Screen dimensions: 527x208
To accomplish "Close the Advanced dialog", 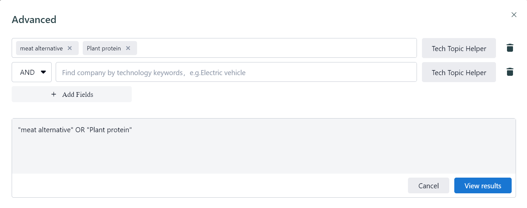I will point(514,15).
